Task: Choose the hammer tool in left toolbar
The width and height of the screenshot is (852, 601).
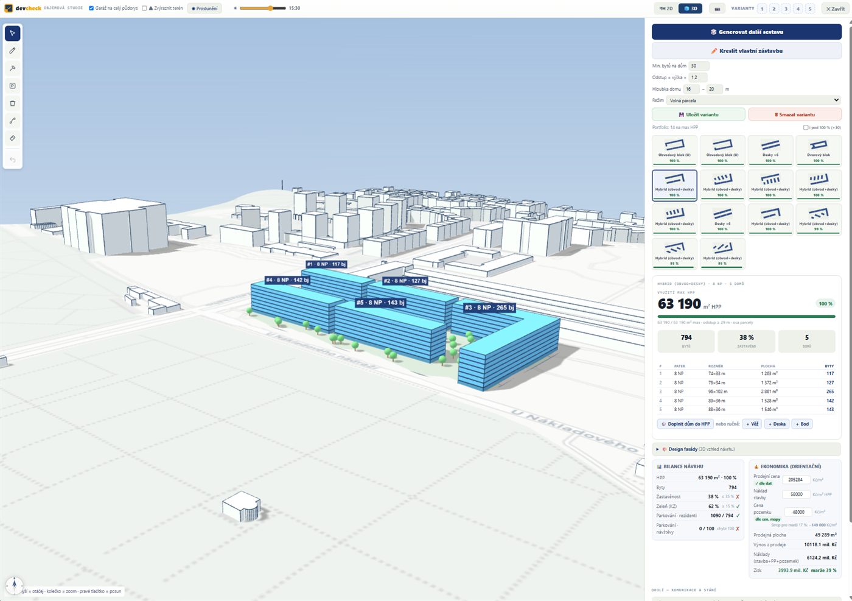Action: [x=12, y=68]
